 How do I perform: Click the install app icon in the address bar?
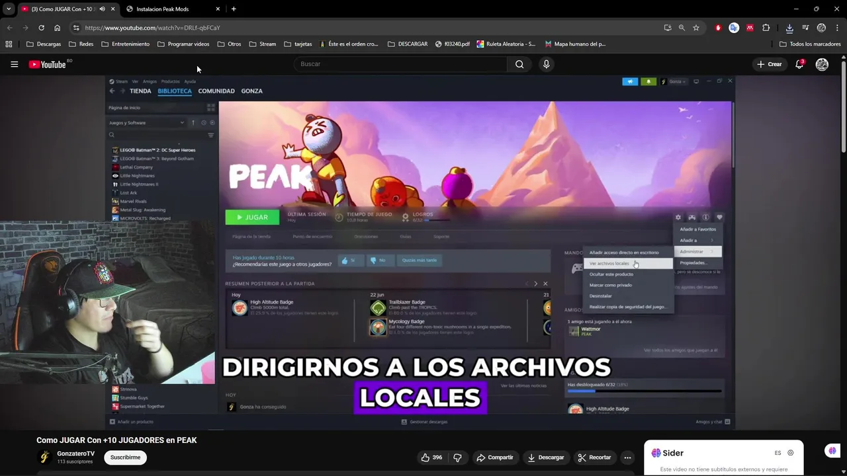(668, 28)
